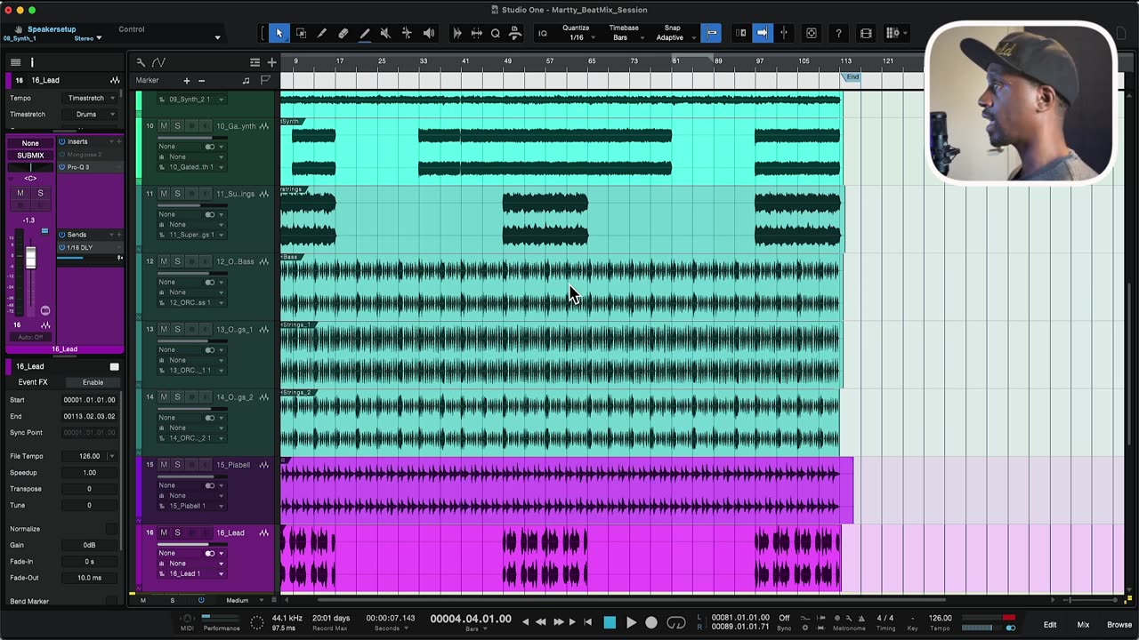
Task: Open the help question mark
Action: [x=838, y=34]
